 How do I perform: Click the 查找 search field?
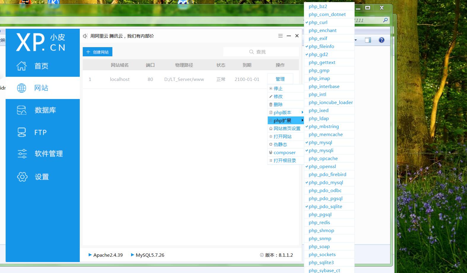click(x=261, y=52)
